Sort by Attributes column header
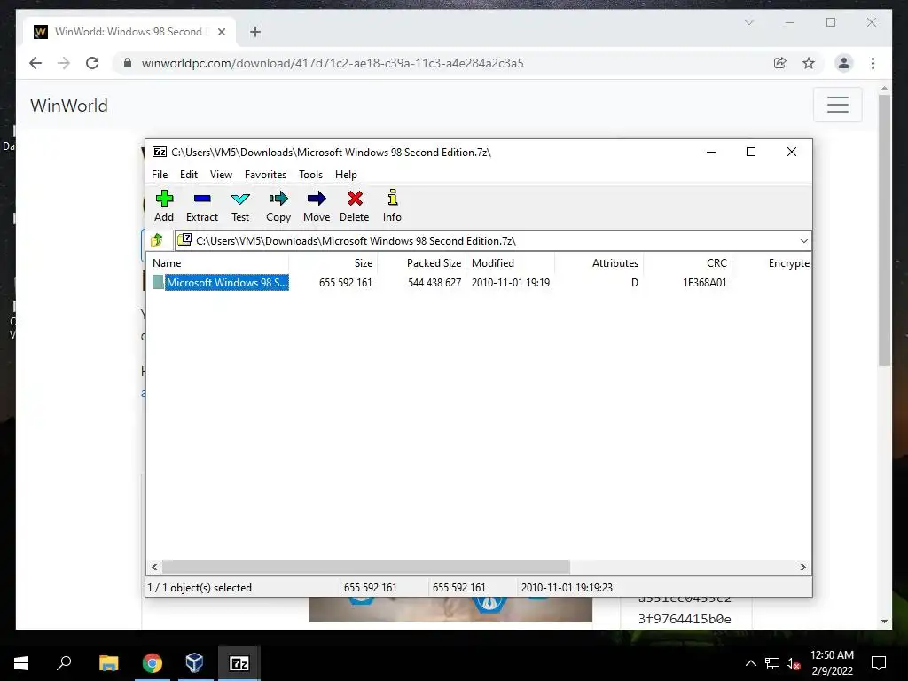 click(x=599, y=262)
